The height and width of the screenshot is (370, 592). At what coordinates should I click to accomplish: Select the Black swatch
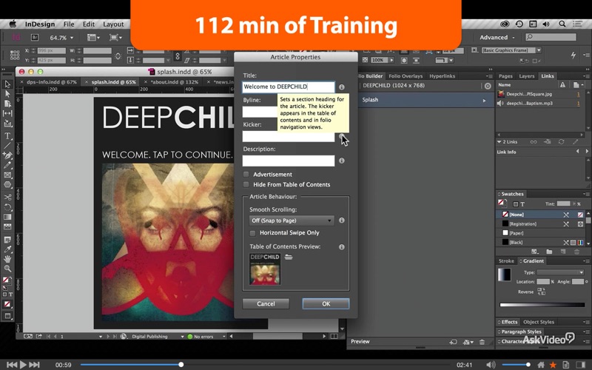pyautogui.click(x=540, y=243)
